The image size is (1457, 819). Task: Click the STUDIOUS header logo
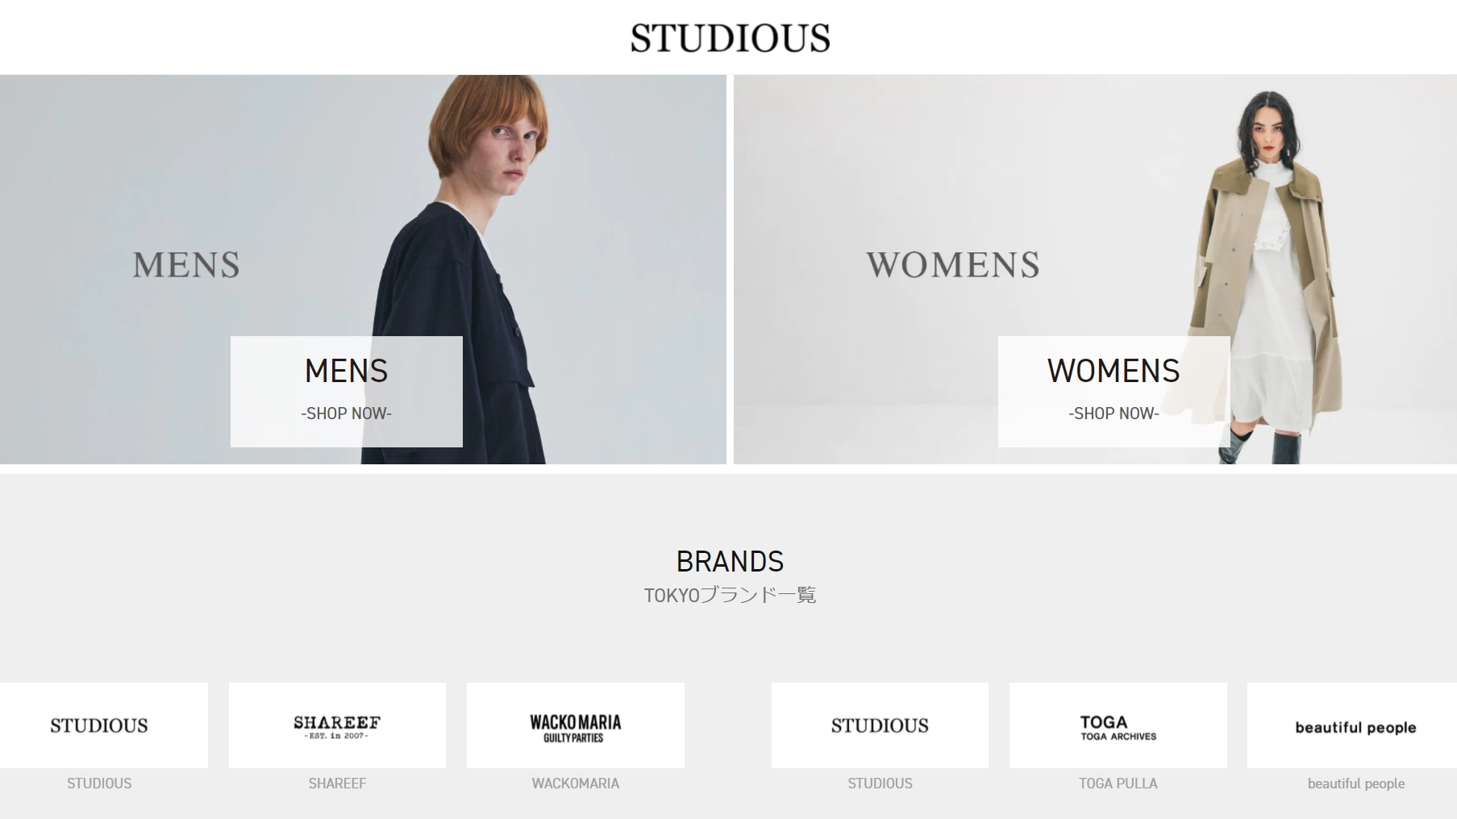pos(730,38)
